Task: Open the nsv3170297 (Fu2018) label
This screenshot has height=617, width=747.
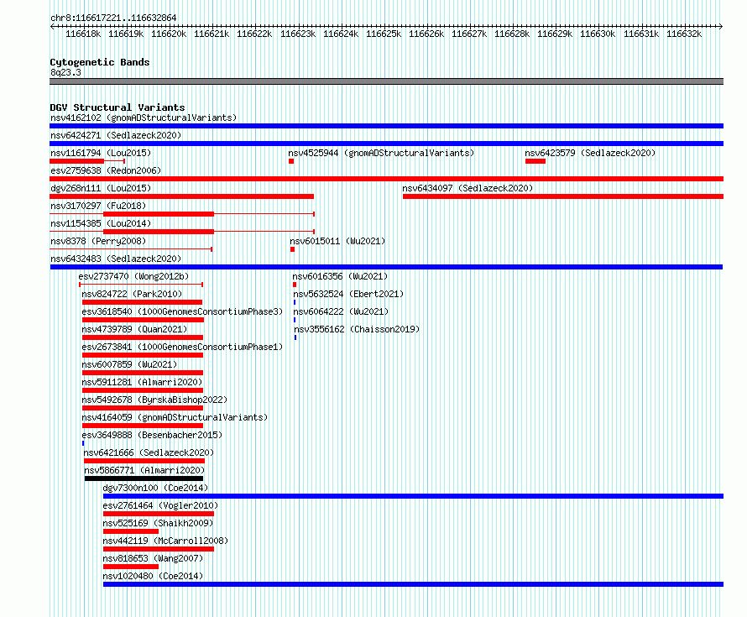Action: click(98, 206)
